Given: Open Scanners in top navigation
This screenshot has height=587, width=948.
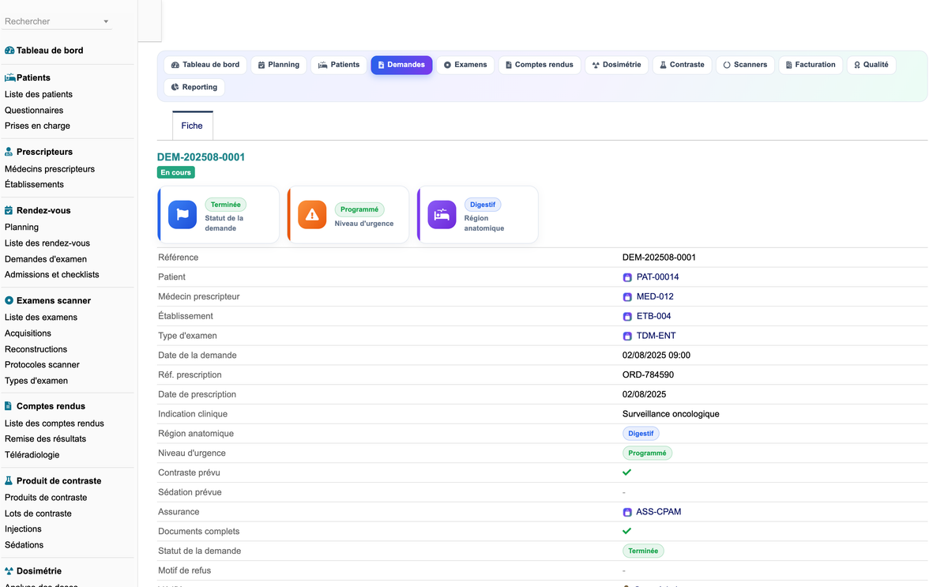Looking at the screenshot, I should click(x=745, y=65).
